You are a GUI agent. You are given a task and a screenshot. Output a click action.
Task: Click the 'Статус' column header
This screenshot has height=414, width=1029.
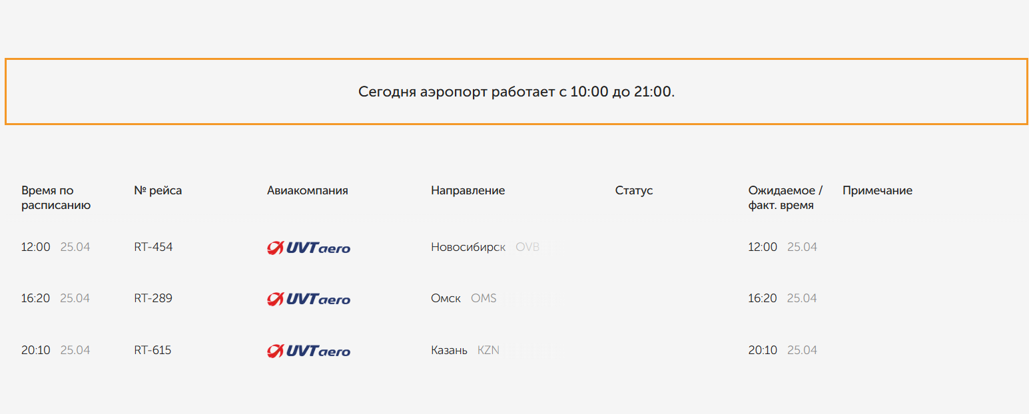633,190
